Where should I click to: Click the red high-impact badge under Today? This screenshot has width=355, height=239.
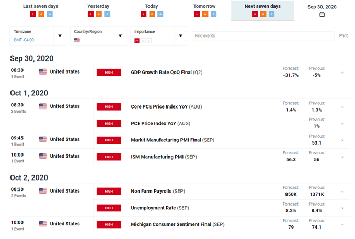(x=144, y=15)
